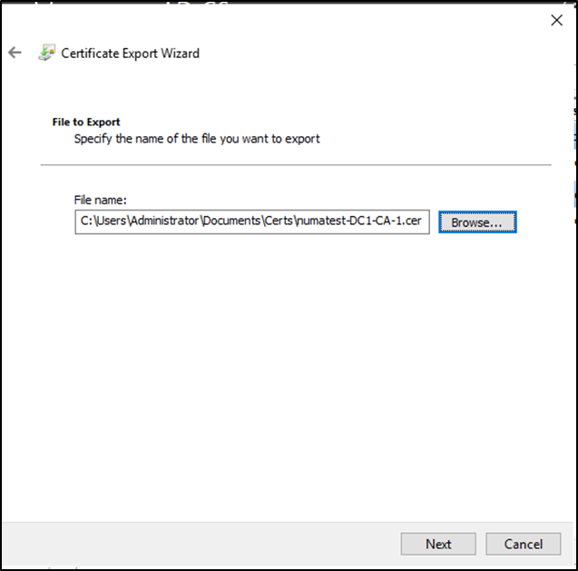
Task: Click the Certificate Export Wizard icon
Action: click(46, 53)
